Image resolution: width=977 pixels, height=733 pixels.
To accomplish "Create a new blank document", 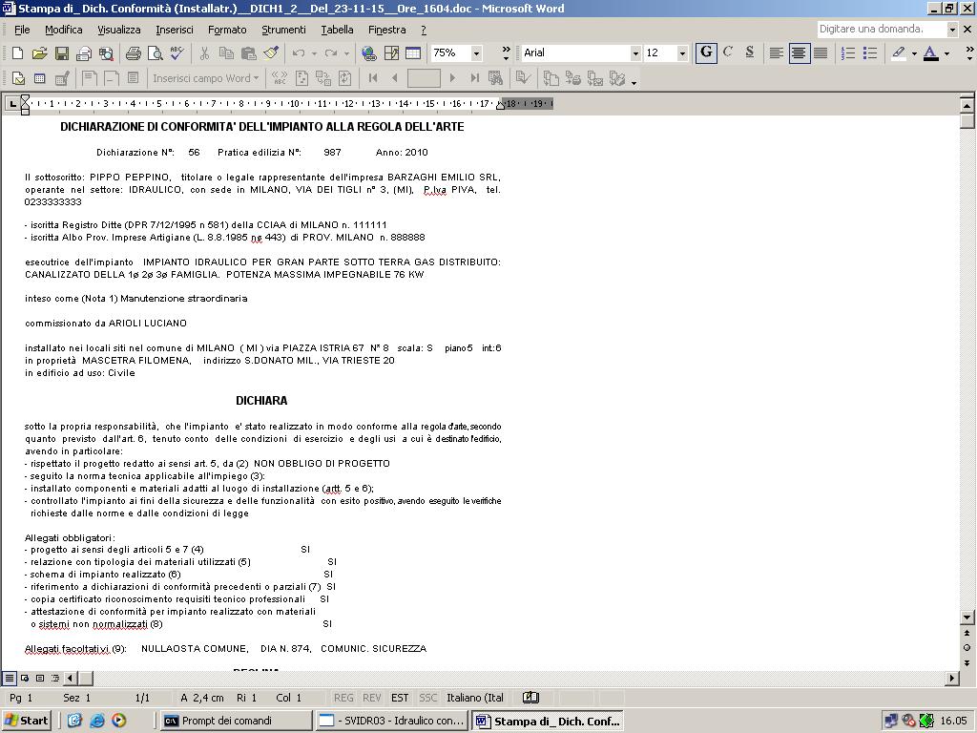I will coord(17,53).
